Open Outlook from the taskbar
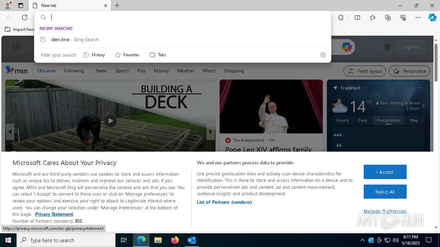The width and height of the screenshot is (440, 247). coord(191,240)
